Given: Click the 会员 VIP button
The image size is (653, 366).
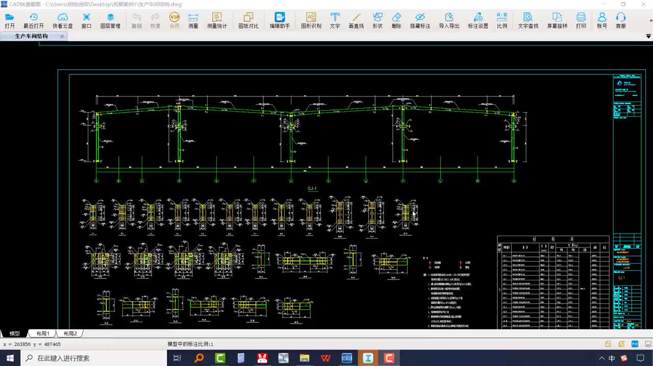Looking at the screenshot, I should (x=174, y=20).
